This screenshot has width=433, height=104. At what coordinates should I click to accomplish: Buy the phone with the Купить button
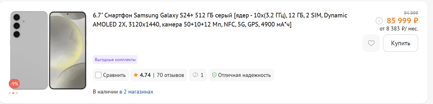(401, 43)
